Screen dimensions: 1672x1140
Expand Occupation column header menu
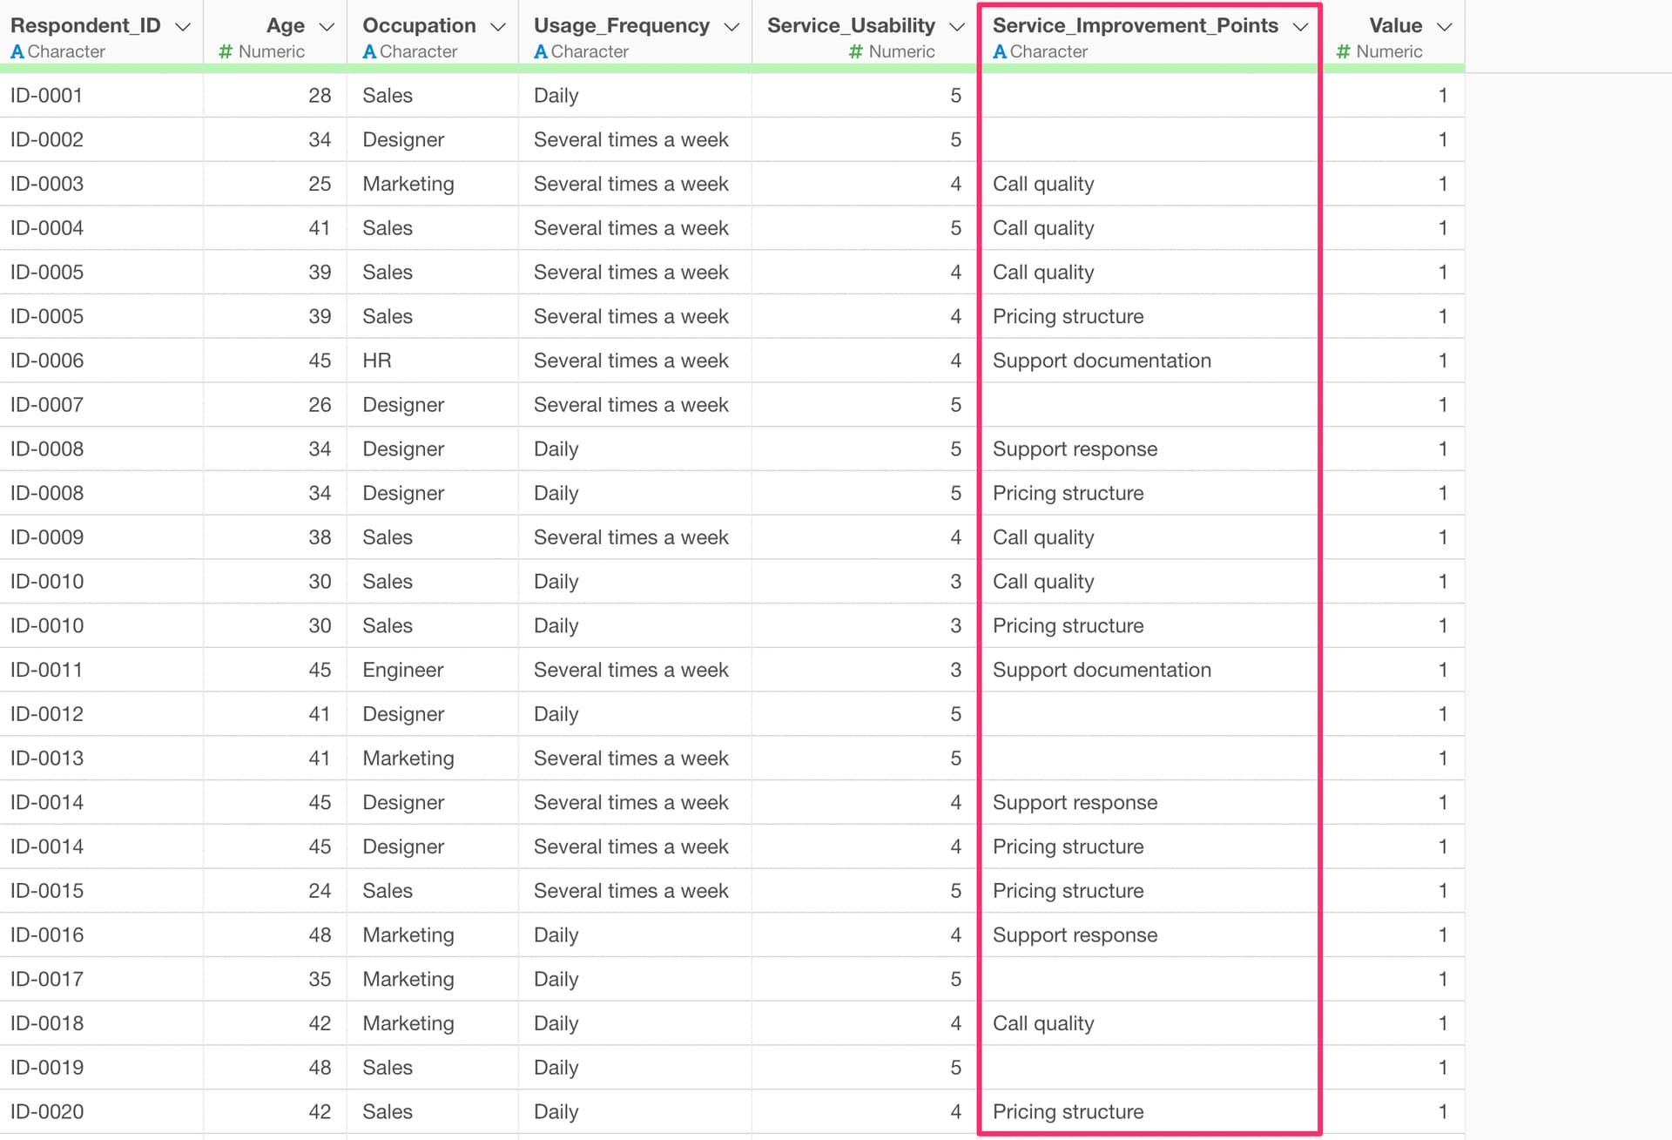click(498, 27)
